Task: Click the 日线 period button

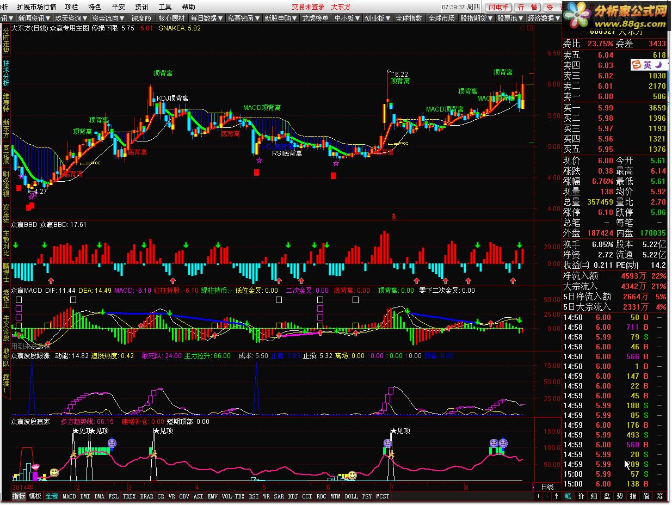Action: click(547, 486)
